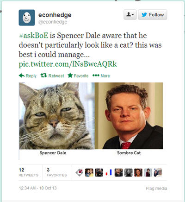View the man in suit photo

pyautogui.click(x=129, y=116)
